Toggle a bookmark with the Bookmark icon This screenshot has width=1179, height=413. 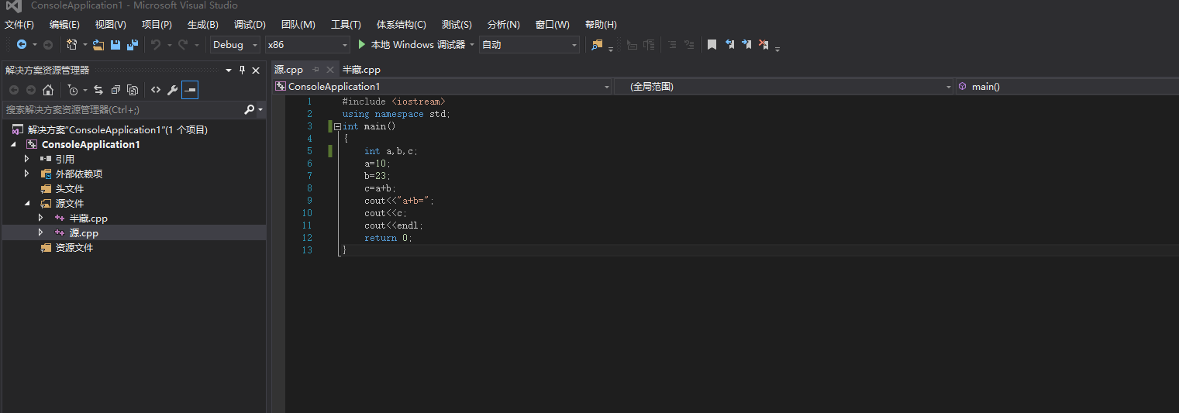pyautogui.click(x=712, y=45)
